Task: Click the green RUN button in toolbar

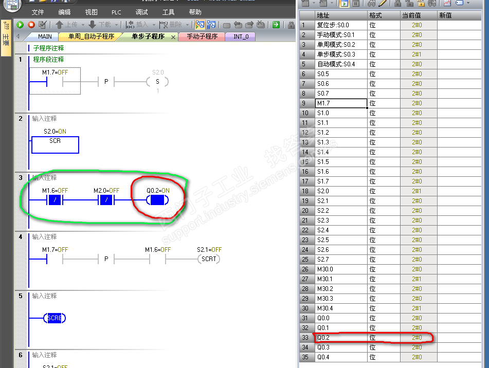Action: [x=21, y=25]
